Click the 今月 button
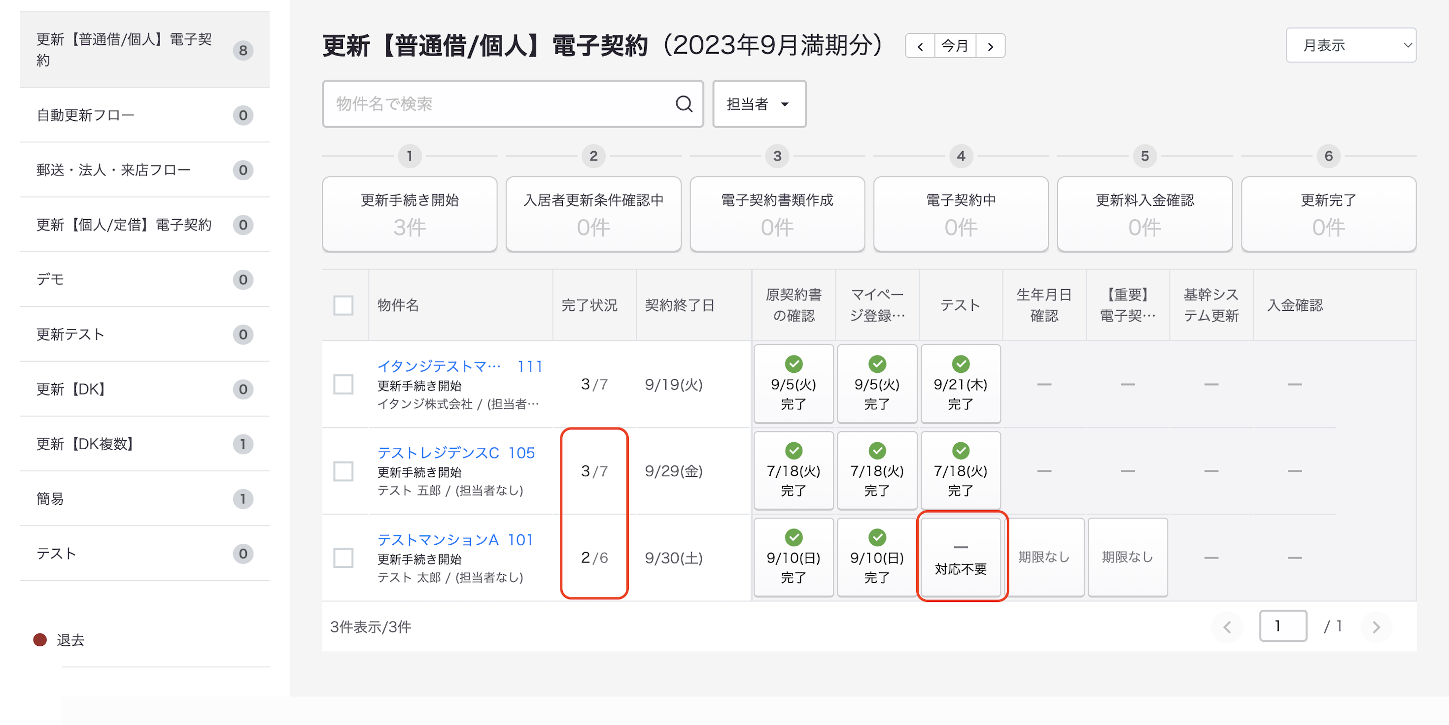This screenshot has width=1449, height=725. [x=955, y=46]
